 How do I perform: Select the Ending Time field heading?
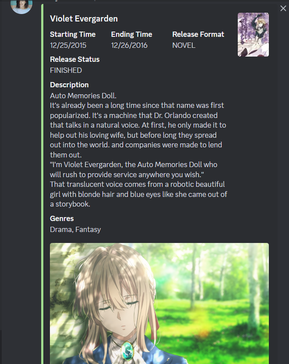131,34
